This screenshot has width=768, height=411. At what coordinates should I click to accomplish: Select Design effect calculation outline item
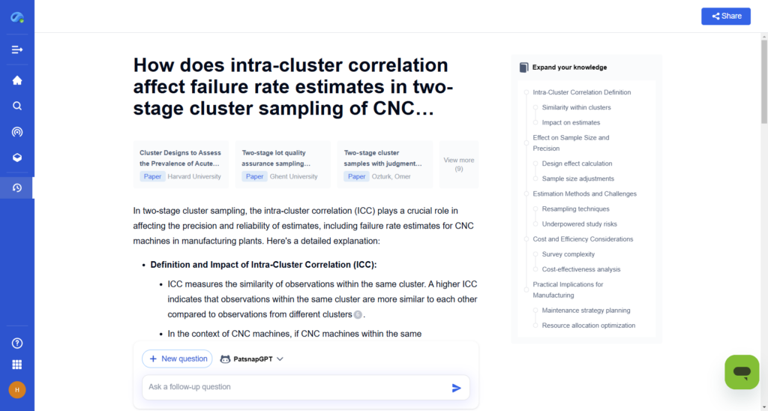(577, 163)
